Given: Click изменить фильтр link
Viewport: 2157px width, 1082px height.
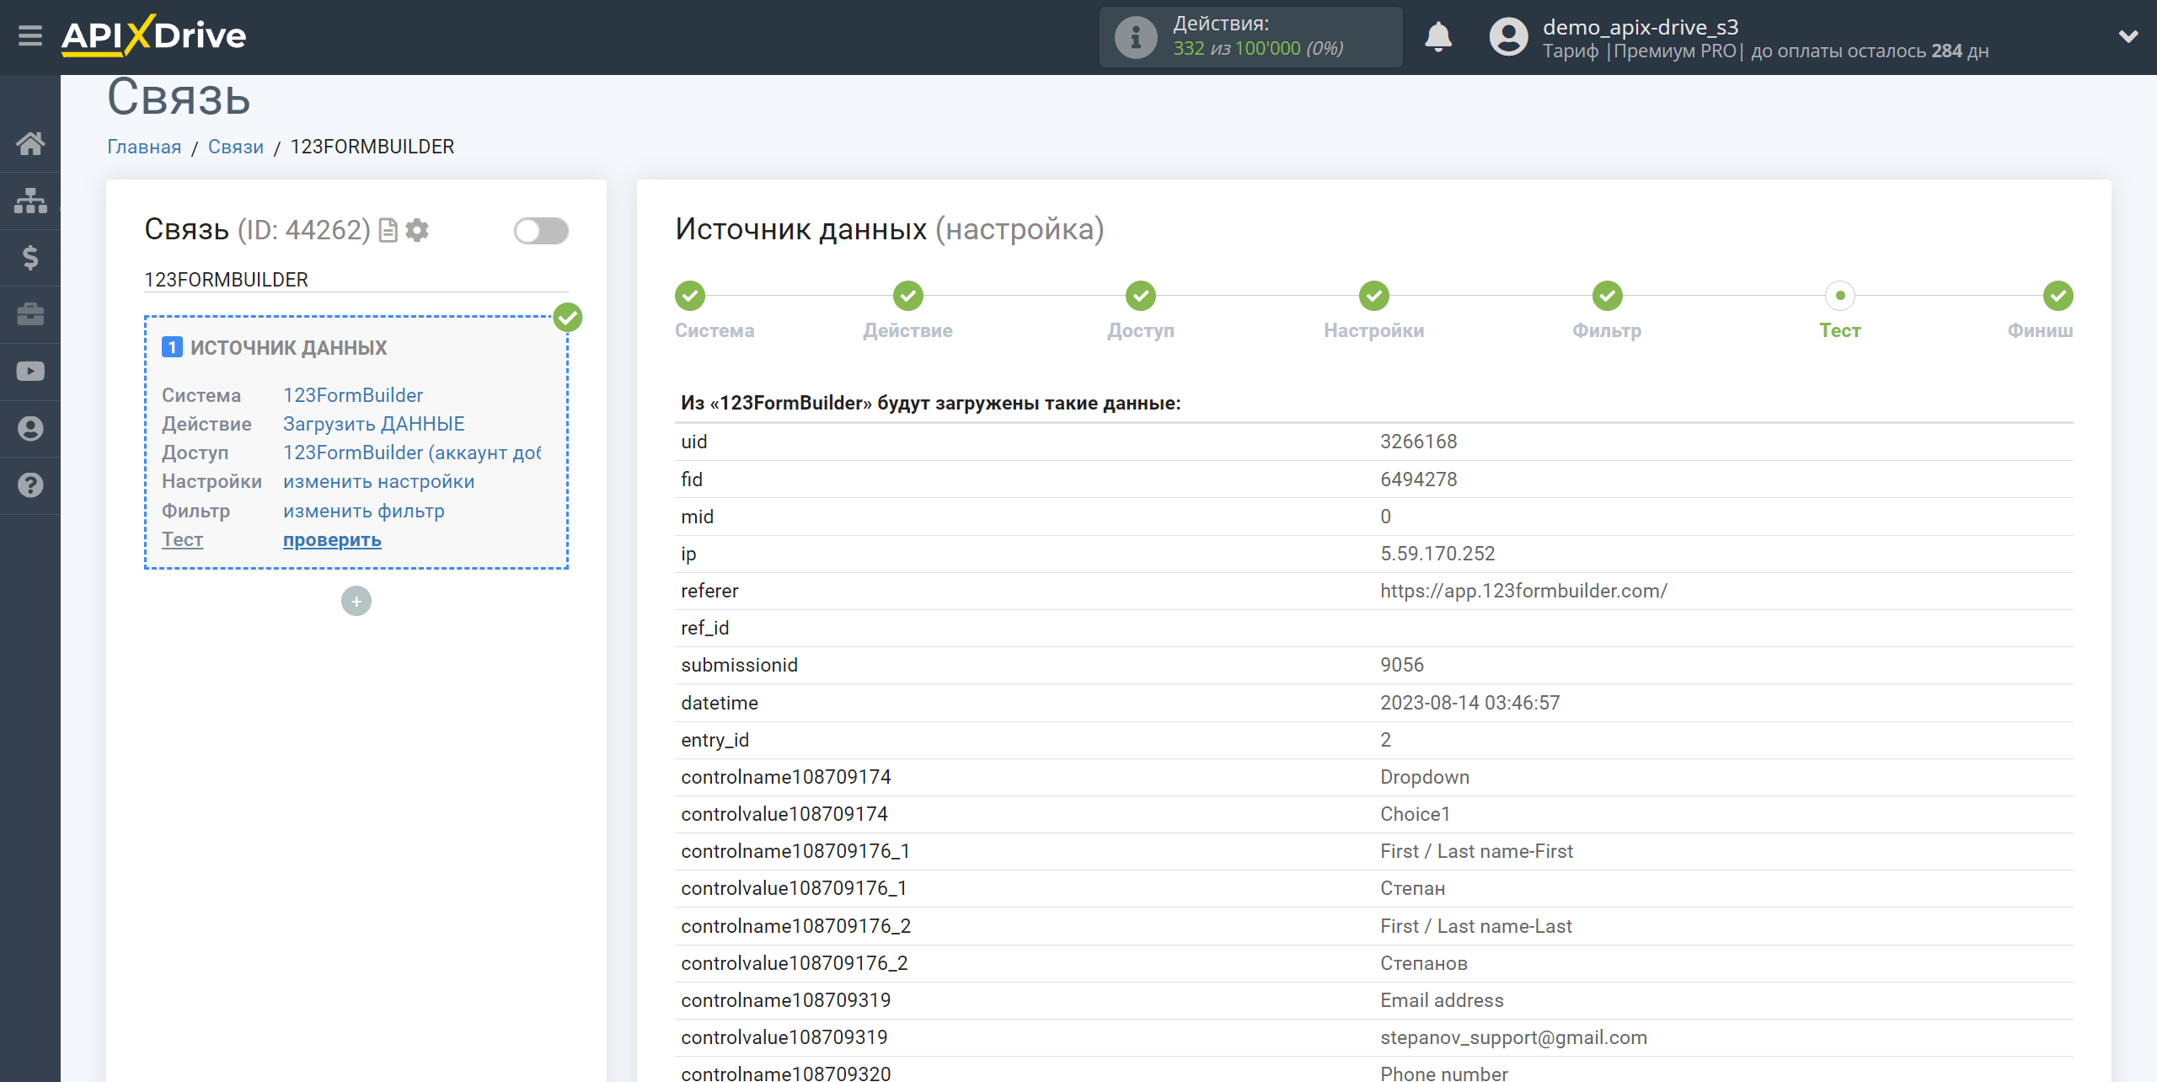Looking at the screenshot, I should [x=364, y=511].
